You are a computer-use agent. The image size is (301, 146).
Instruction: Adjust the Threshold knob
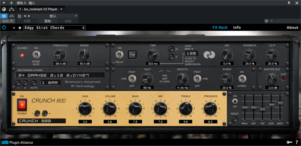pyautogui.click(x=60, y=54)
